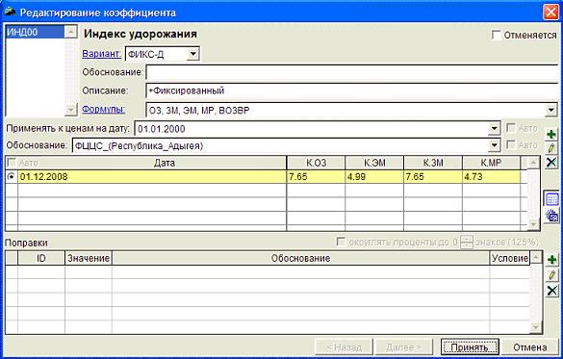
Task: Click the gear-and-table icon below the grid icon
Action: point(551,216)
